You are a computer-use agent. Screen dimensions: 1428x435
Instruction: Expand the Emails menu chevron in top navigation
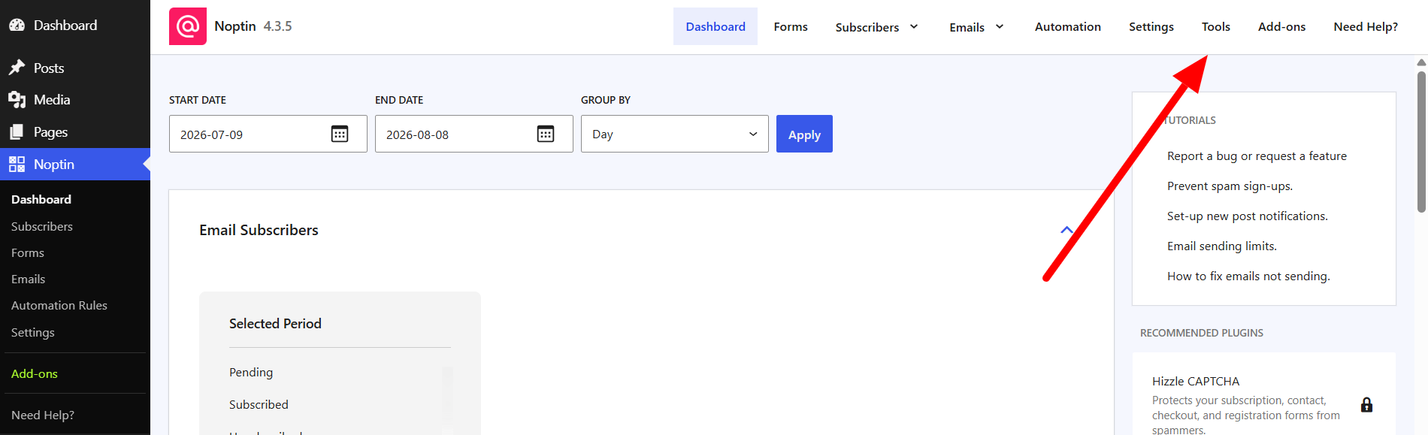[x=1000, y=26]
